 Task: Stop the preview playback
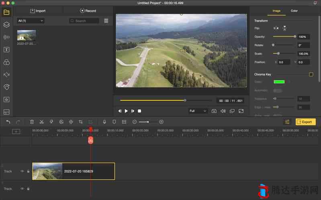pos(139,111)
